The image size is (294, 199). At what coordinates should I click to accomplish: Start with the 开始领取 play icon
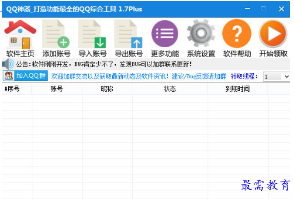[273, 38]
